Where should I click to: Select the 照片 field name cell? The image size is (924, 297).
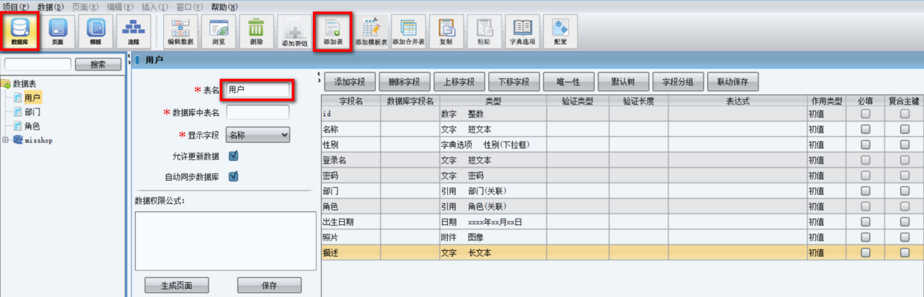point(350,237)
